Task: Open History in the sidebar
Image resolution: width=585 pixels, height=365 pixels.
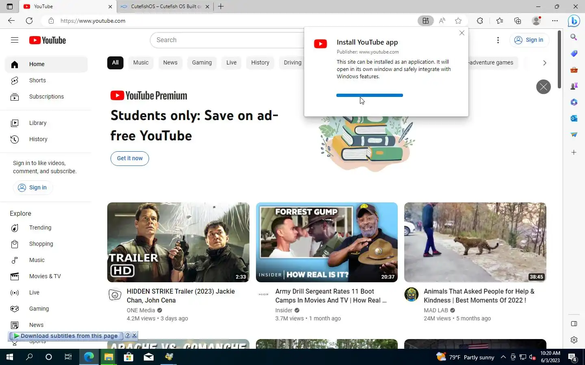Action: pos(46,139)
